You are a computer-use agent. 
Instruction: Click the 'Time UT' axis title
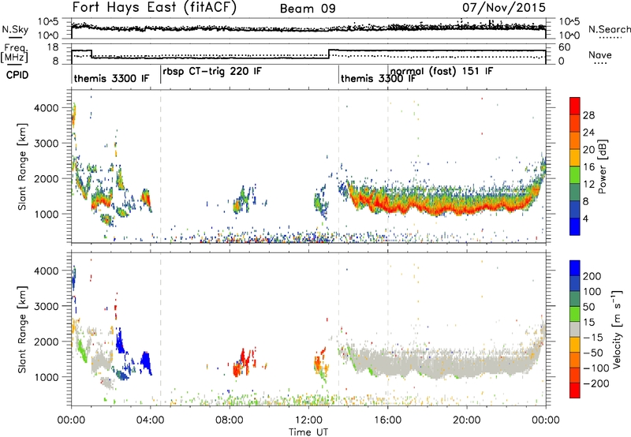point(308,431)
